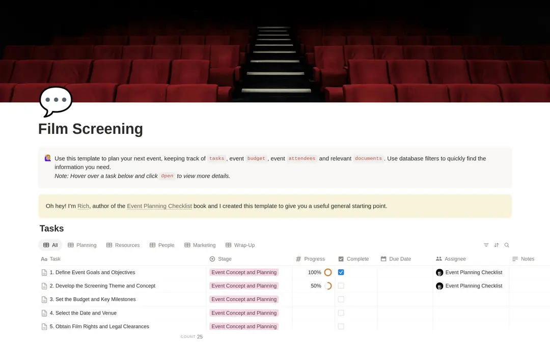
Task: Click the 'documents' inline code word
Action: coord(368,158)
